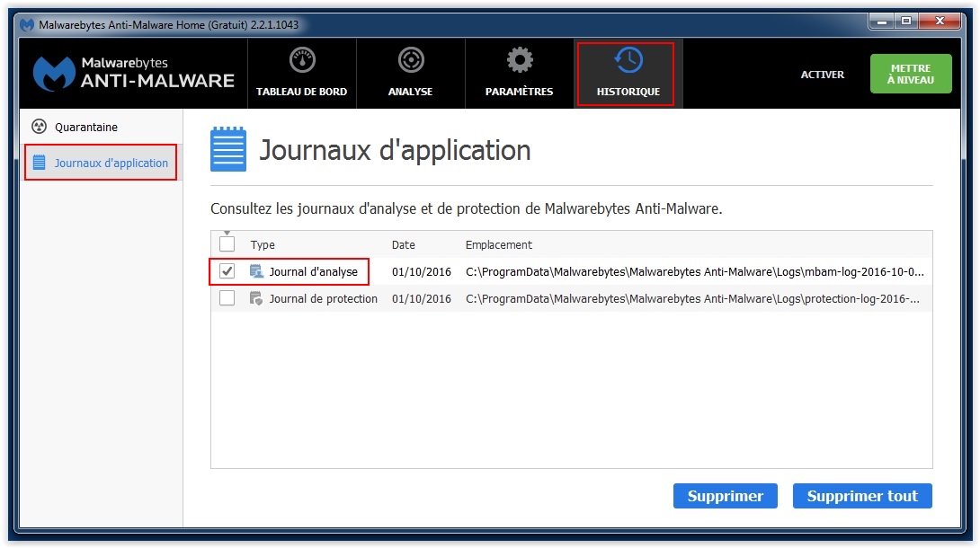Viewport: 980px width, 548px height.
Task: Click the protection-log file path
Action: pos(692,299)
